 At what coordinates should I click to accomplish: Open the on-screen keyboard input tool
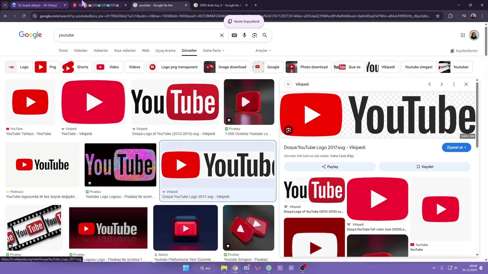(234, 35)
